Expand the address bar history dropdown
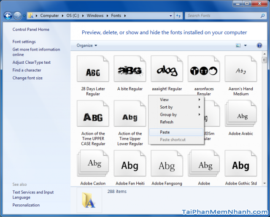The image size is (270, 217). 170,16
